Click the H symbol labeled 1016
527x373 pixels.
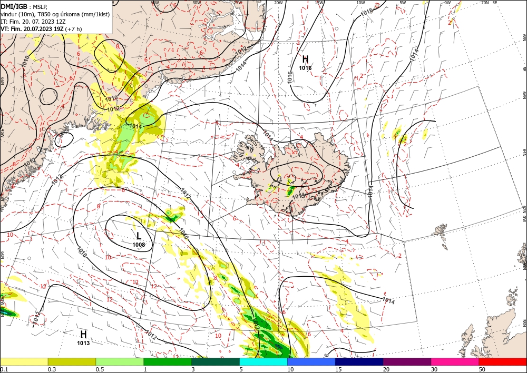(x=305, y=59)
